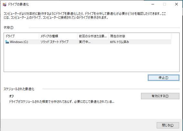
Task: Minimize the ドライブの最適化 window
Action: pyautogui.click(x=153, y=4)
